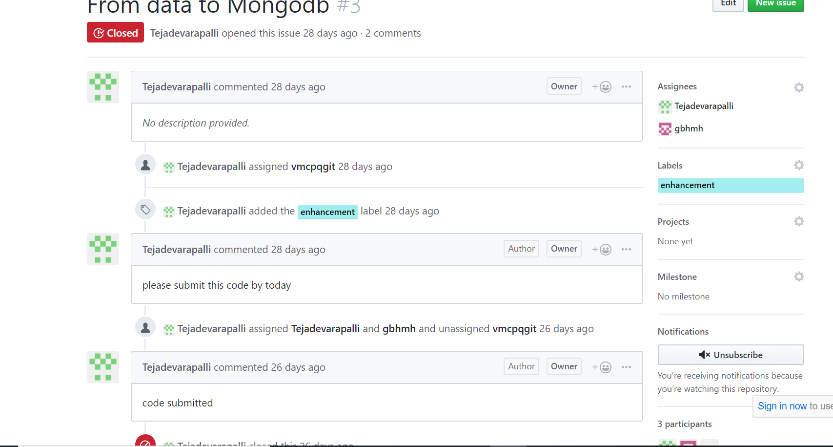This screenshot has width=833, height=447.
Task: Click '28 days ago' timestamp in first comment
Action: (298, 87)
